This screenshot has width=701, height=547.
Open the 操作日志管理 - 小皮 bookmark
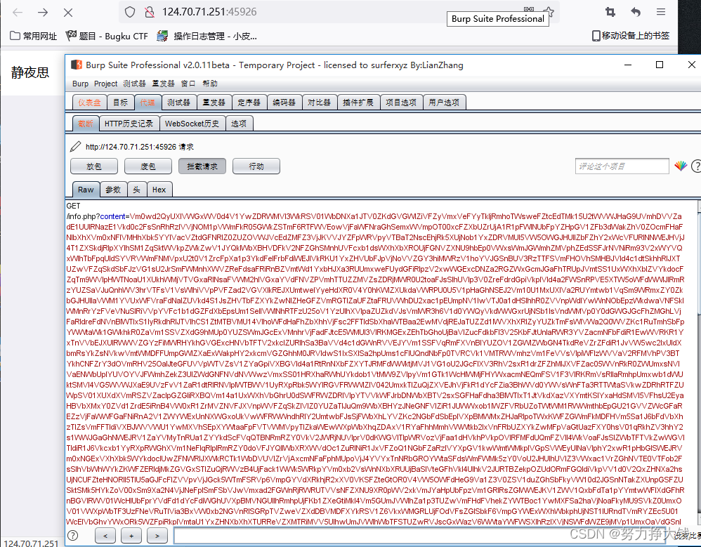click(x=207, y=36)
